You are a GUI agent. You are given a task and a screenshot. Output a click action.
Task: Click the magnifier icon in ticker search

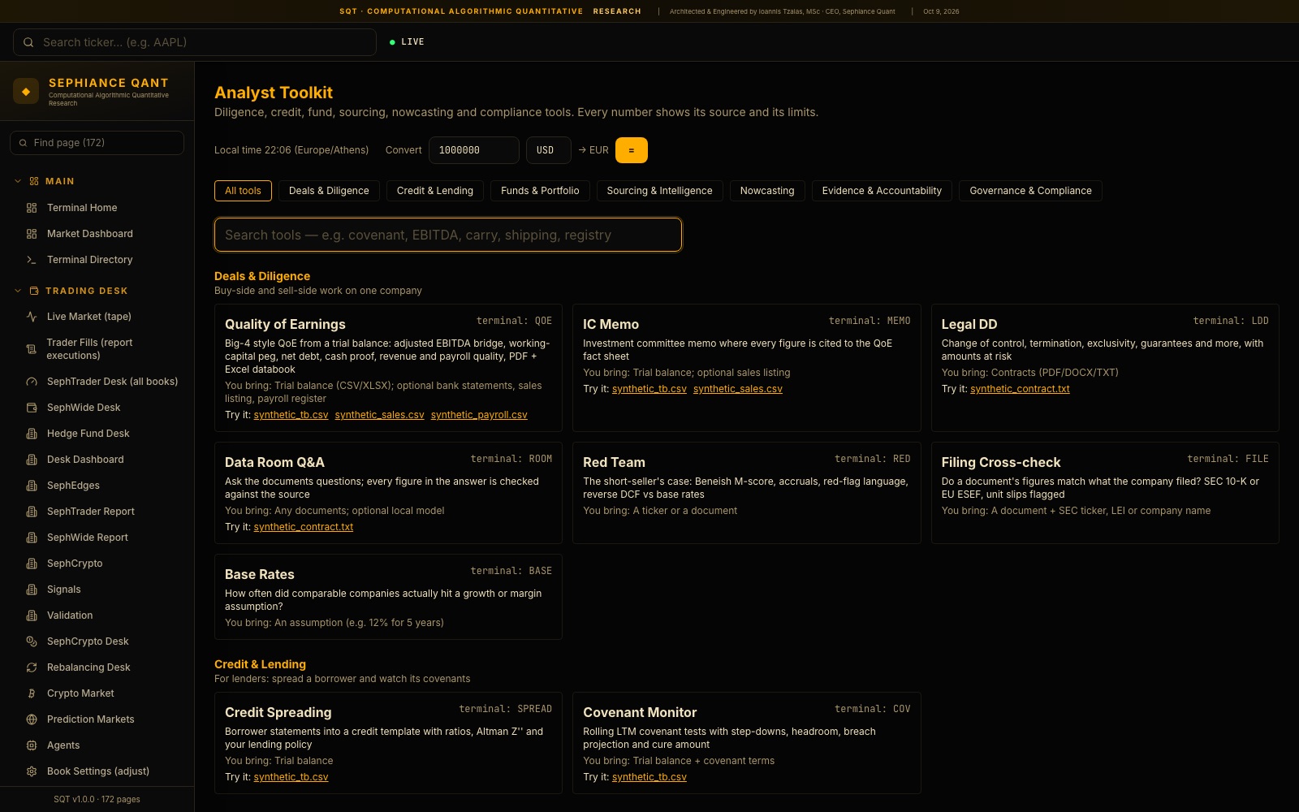click(28, 42)
